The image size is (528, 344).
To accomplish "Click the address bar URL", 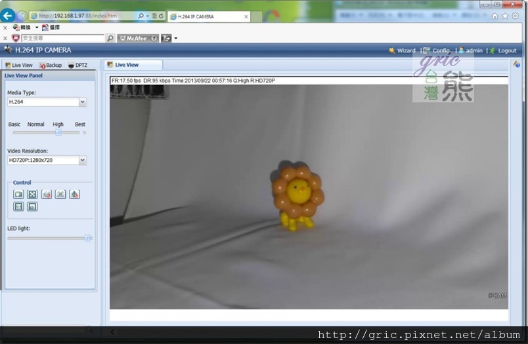I will point(77,16).
